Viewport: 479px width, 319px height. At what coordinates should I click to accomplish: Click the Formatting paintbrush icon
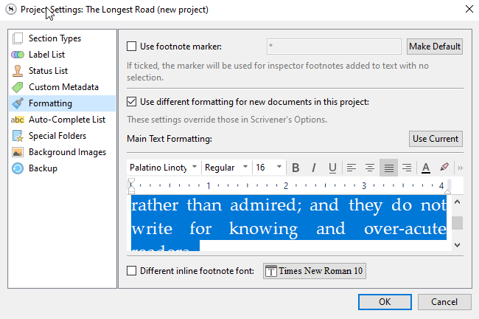18,103
